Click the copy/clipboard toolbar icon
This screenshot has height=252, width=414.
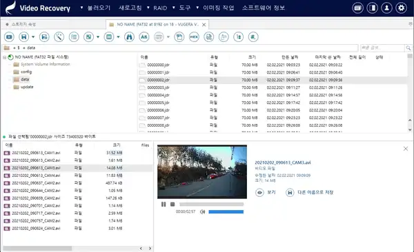pyautogui.click(x=179, y=37)
